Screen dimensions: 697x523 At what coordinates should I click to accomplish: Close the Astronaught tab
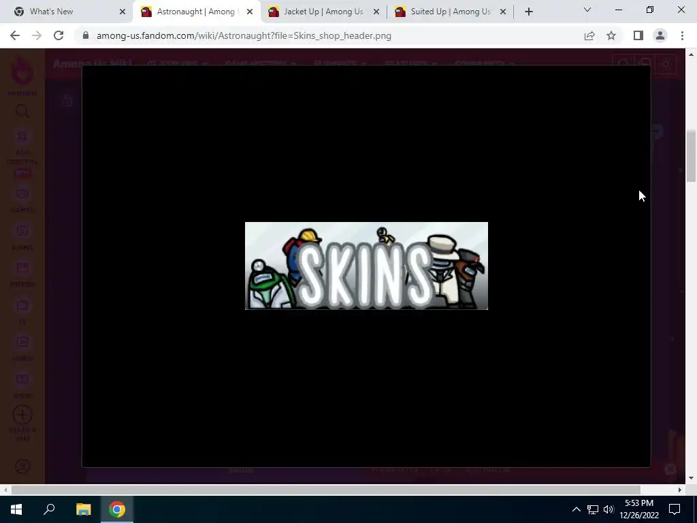tap(250, 12)
